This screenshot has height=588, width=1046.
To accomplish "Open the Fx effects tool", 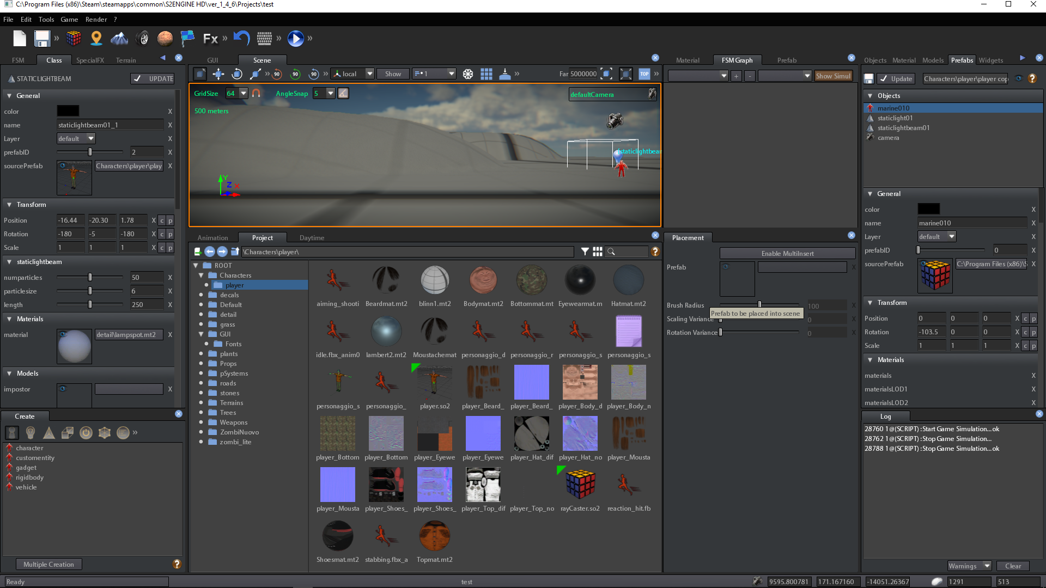I will [210, 39].
